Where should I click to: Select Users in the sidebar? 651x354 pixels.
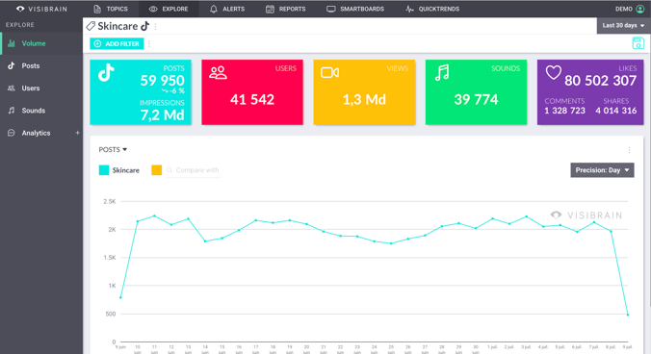pos(41,88)
